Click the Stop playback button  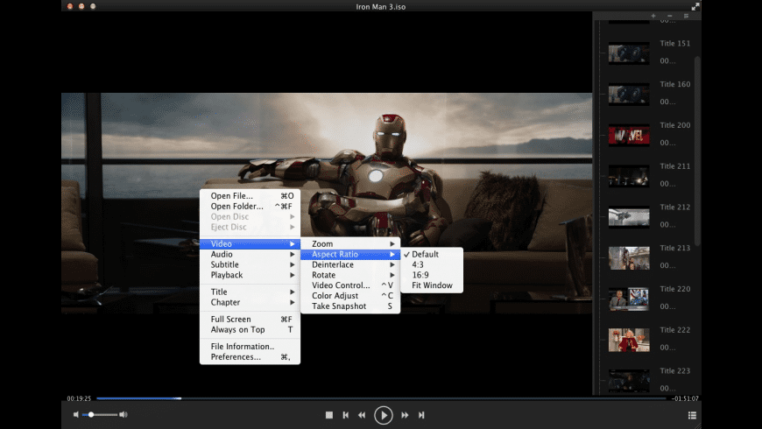(x=329, y=415)
